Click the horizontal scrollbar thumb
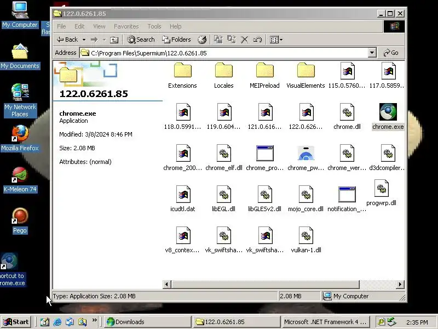Image resolution: width=438 pixels, height=329 pixels. [x=265, y=284]
